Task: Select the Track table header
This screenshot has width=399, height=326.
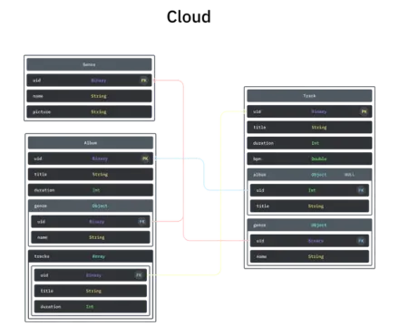Action: [x=309, y=96]
